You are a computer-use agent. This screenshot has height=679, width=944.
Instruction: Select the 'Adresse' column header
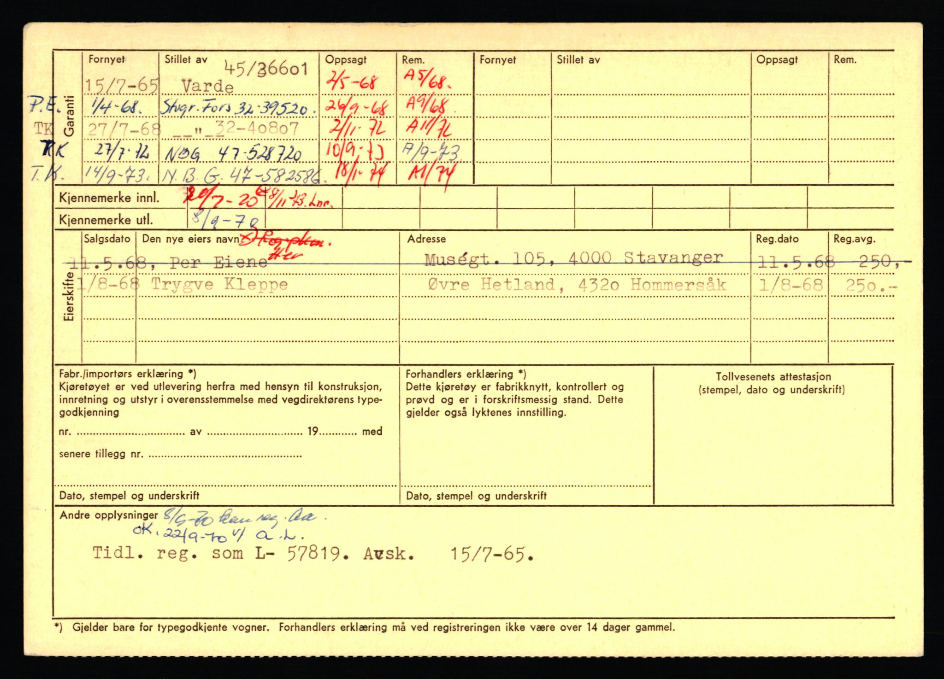426,239
